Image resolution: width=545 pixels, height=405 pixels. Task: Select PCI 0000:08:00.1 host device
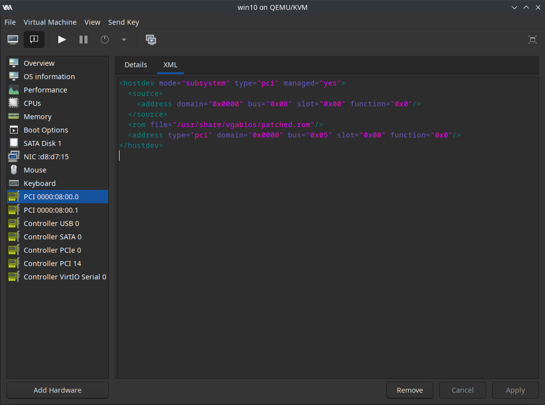point(51,210)
